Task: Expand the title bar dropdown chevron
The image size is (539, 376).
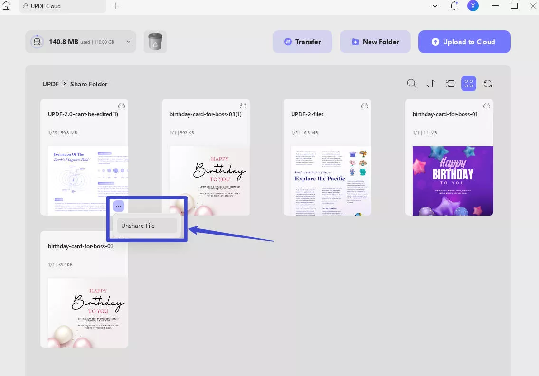Action: 435,6
